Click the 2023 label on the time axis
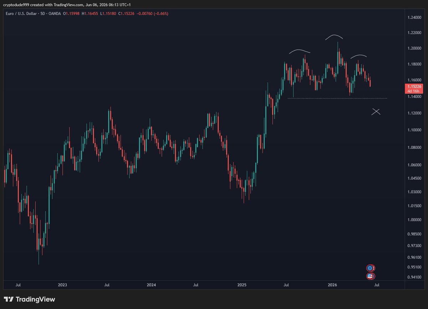Image resolution: width=428 pixels, height=309 pixels. tap(62, 285)
